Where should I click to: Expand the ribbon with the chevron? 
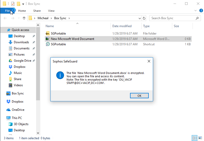[x=195, y=10]
